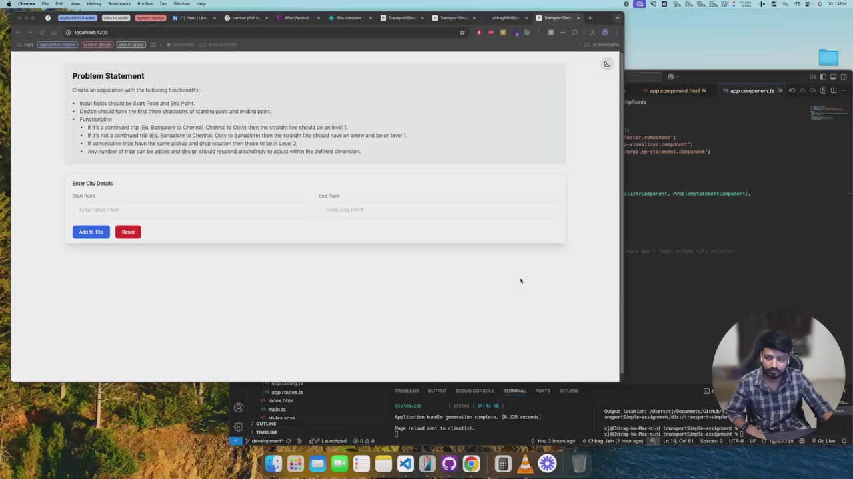Open FaceTime from the Dock

coord(339,464)
